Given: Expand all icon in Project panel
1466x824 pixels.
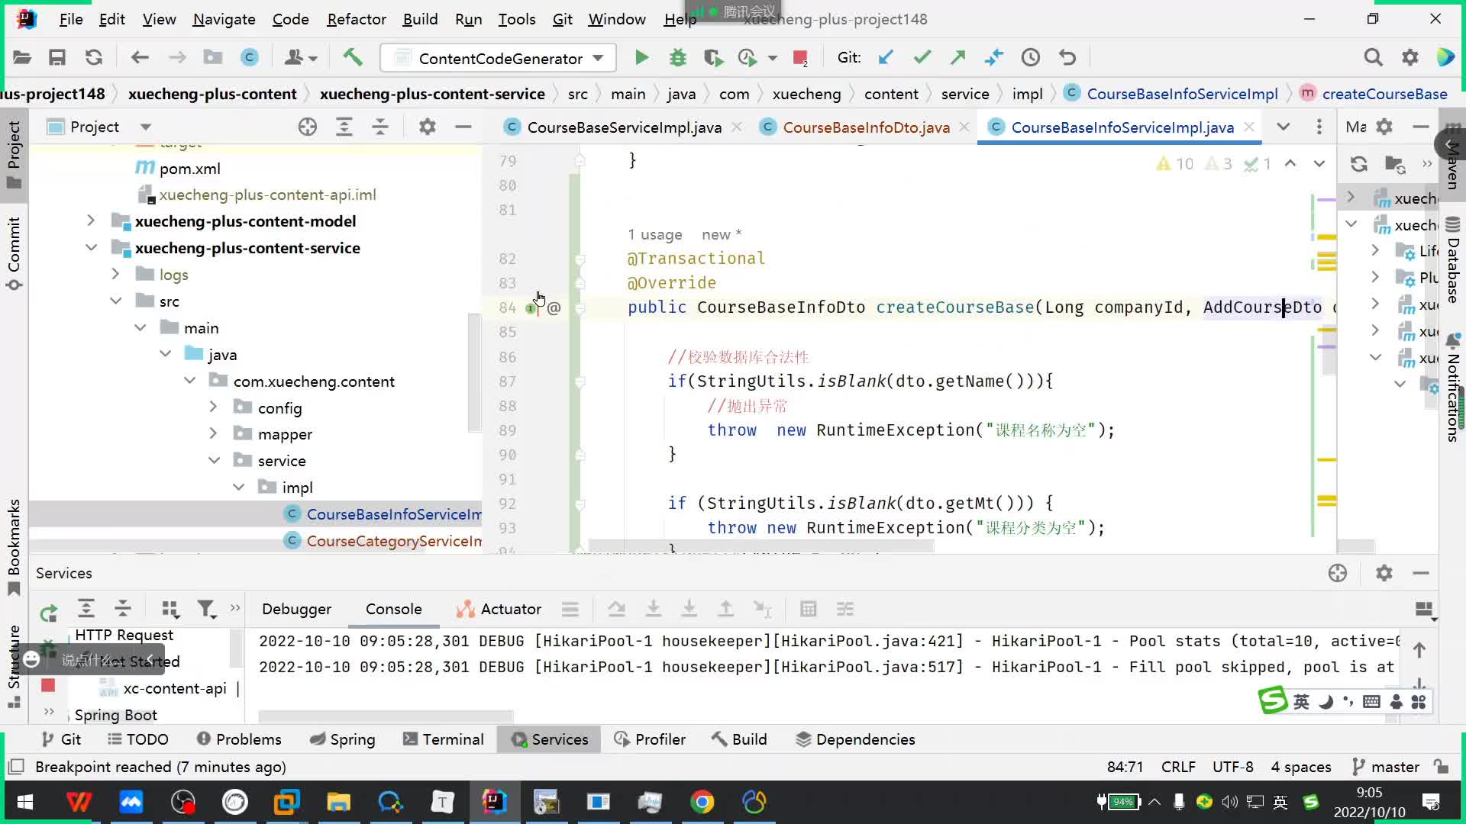Looking at the screenshot, I should click(x=344, y=127).
